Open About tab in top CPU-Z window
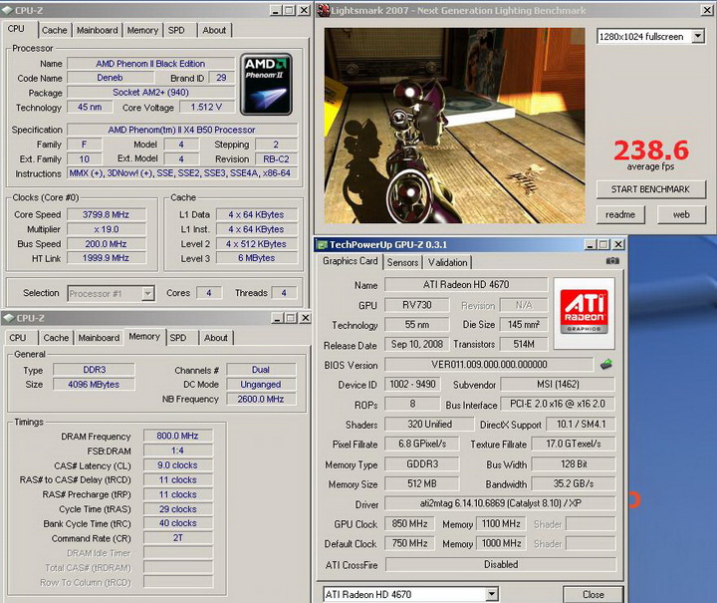 click(x=214, y=30)
